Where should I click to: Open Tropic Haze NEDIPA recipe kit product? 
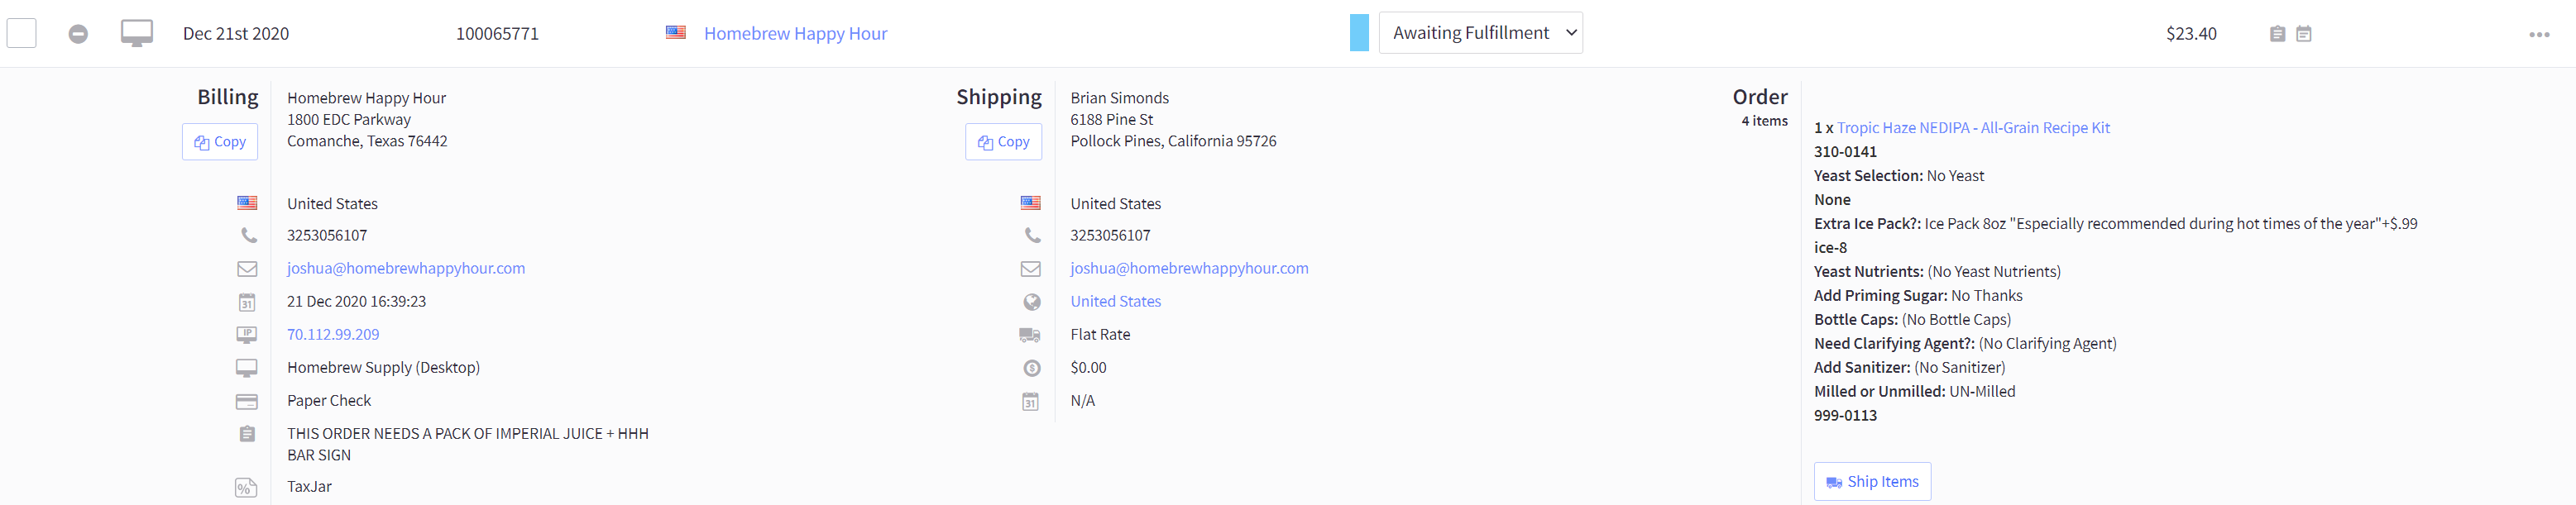[1973, 128]
